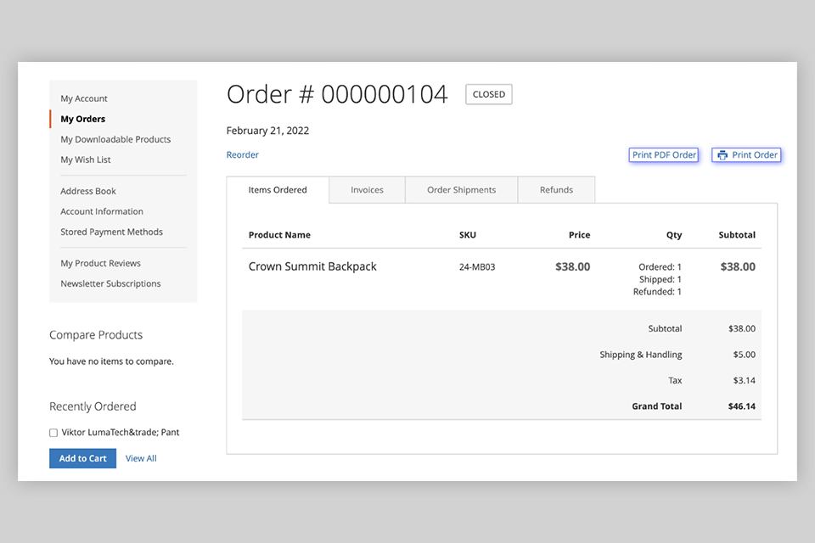Click the Reorder link
The image size is (815, 543).
[x=242, y=154]
